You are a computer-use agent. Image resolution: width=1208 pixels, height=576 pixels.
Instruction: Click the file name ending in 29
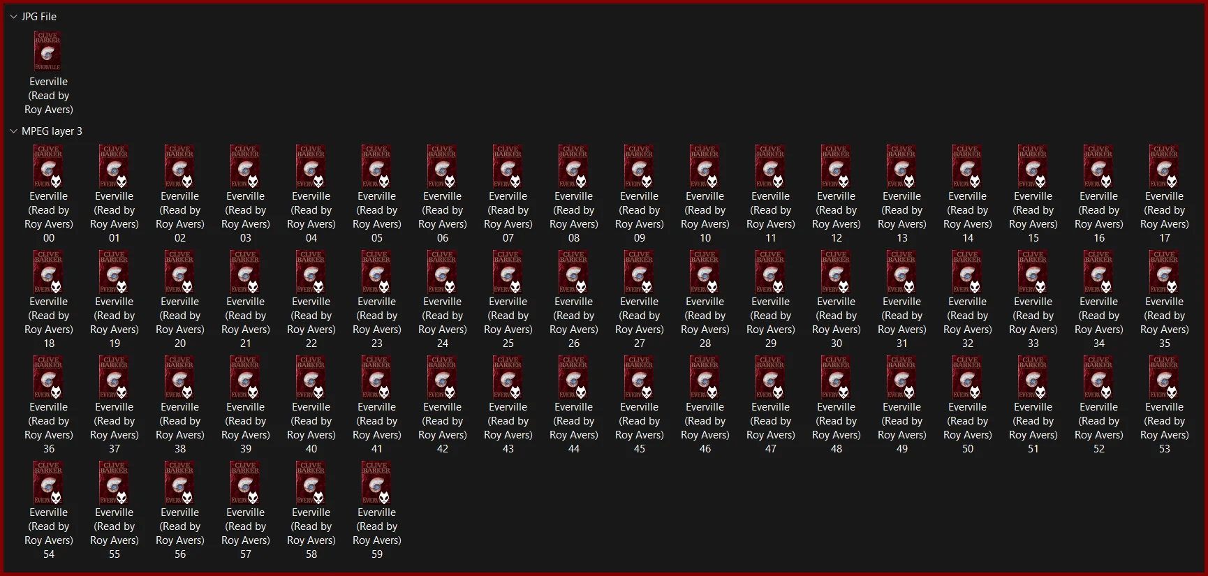tap(770, 323)
